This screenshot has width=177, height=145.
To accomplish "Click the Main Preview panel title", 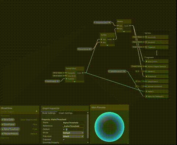I will (98, 107).
